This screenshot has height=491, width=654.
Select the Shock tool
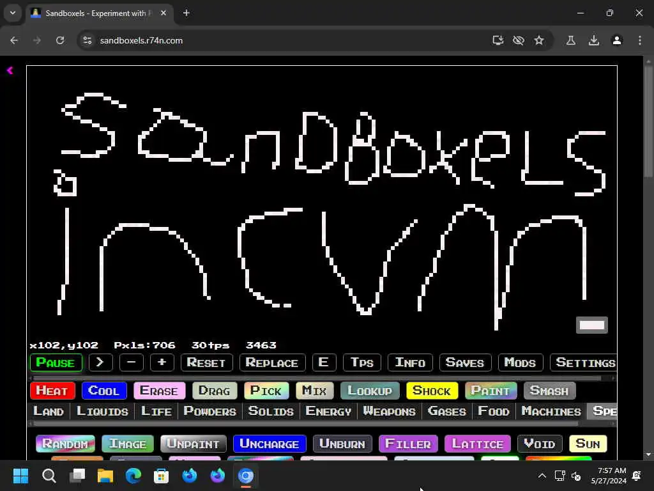point(432,391)
